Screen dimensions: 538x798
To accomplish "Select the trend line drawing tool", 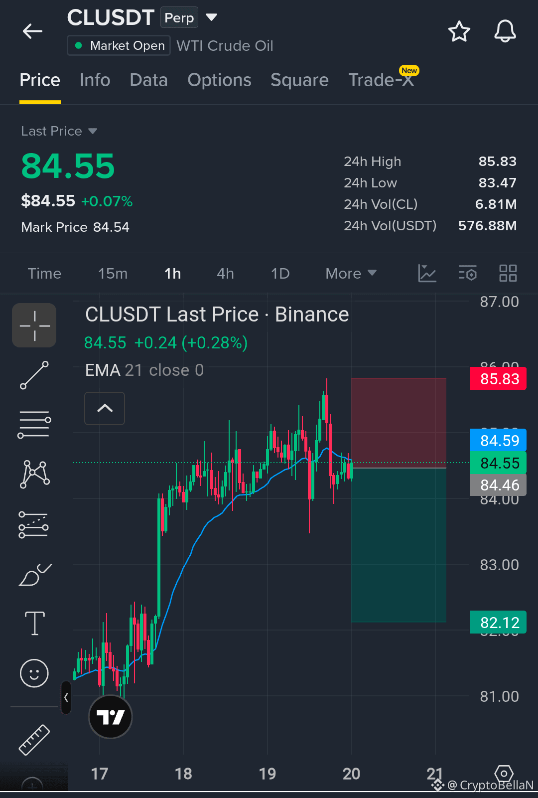I will (34, 375).
